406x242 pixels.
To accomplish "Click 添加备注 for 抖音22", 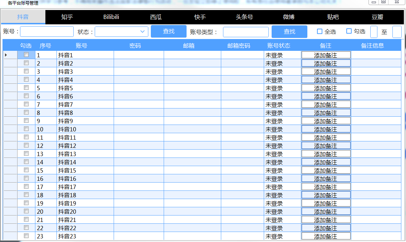I will [x=326, y=228].
